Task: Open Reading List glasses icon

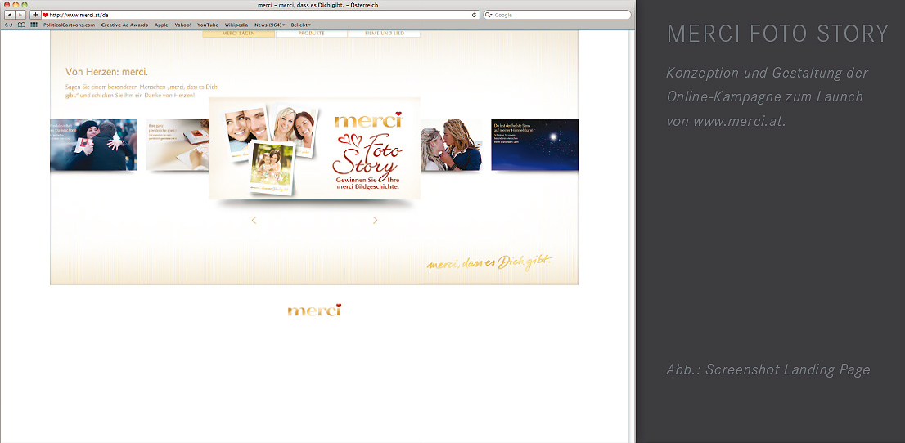Action: [8, 25]
